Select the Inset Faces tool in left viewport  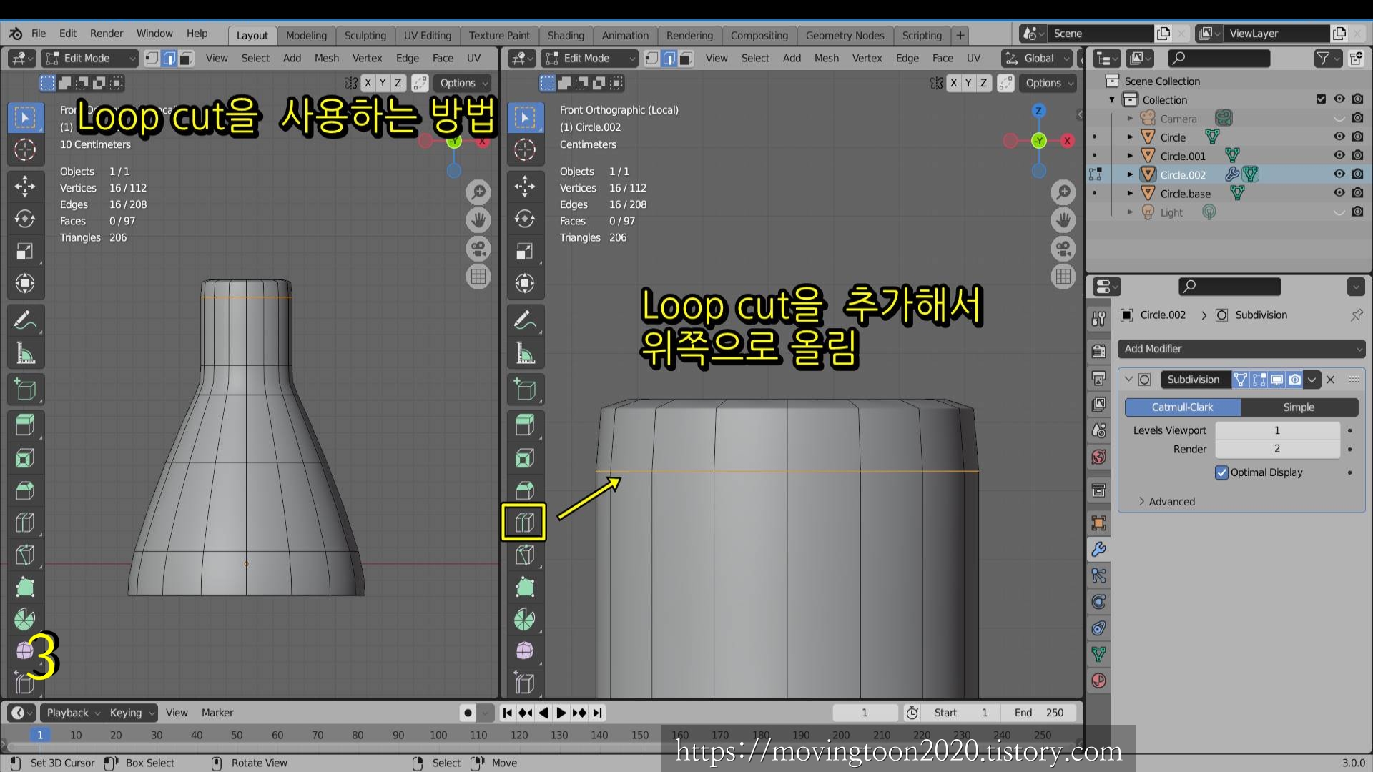coord(25,458)
